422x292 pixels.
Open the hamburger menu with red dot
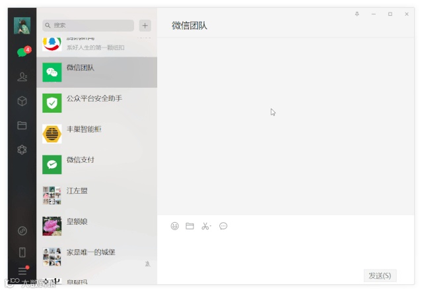[x=22, y=270]
